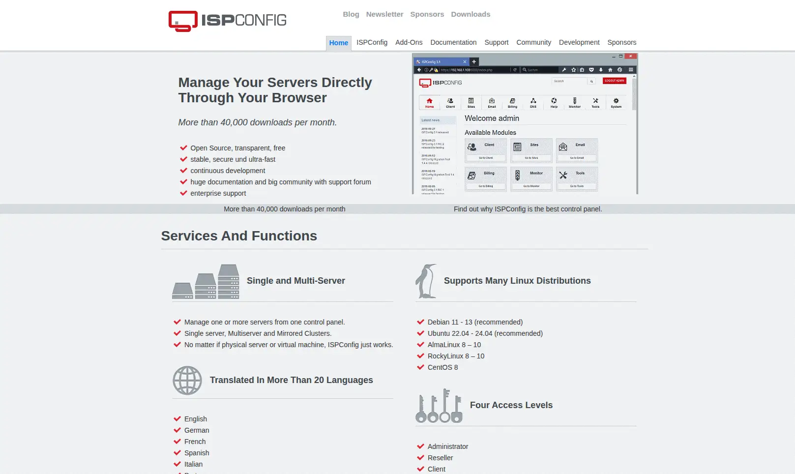Click the 'Manage Your Servers Directly Through Your Browser' heading
Viewport: 795px width, 474px height.
point(275,90)
